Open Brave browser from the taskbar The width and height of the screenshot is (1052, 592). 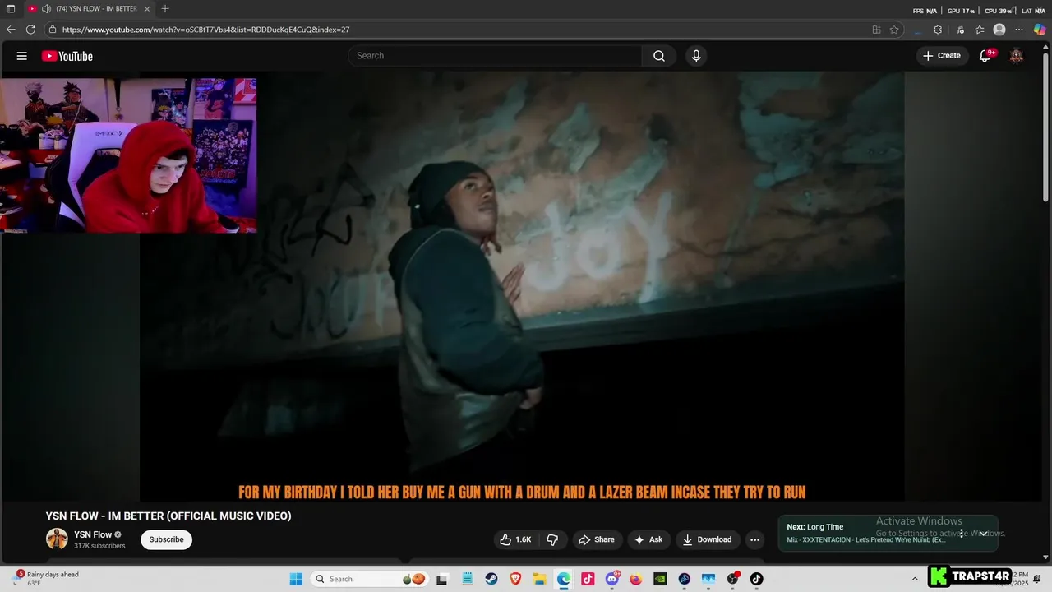(x=515, y=579)
